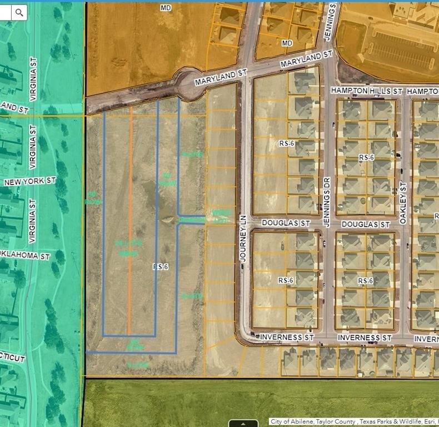Click the cul-de-sac circle on Maryland St
439x427 pixels.
pyautogui.click(x=189, y=83)
